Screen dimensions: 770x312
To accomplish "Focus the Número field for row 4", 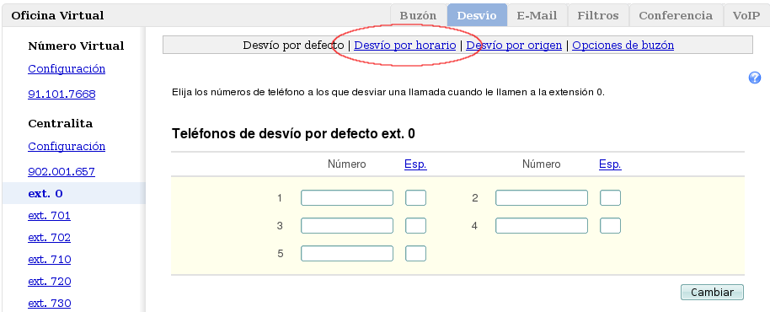I will coord(542,226).
